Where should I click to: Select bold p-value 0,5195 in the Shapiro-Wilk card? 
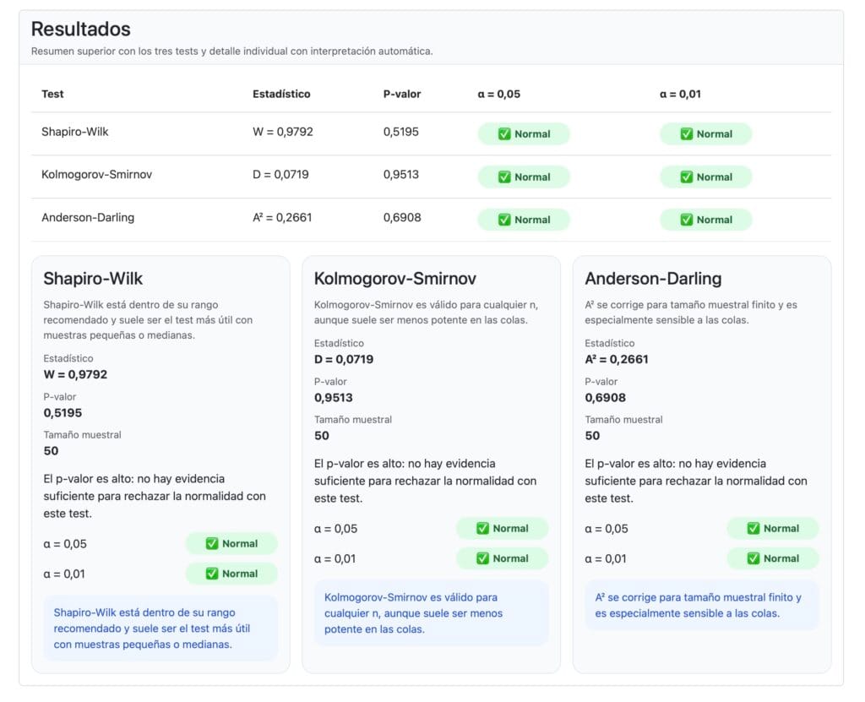63,413
